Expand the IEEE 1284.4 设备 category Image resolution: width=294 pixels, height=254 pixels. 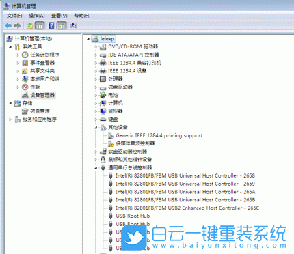(x=96, y=71)
